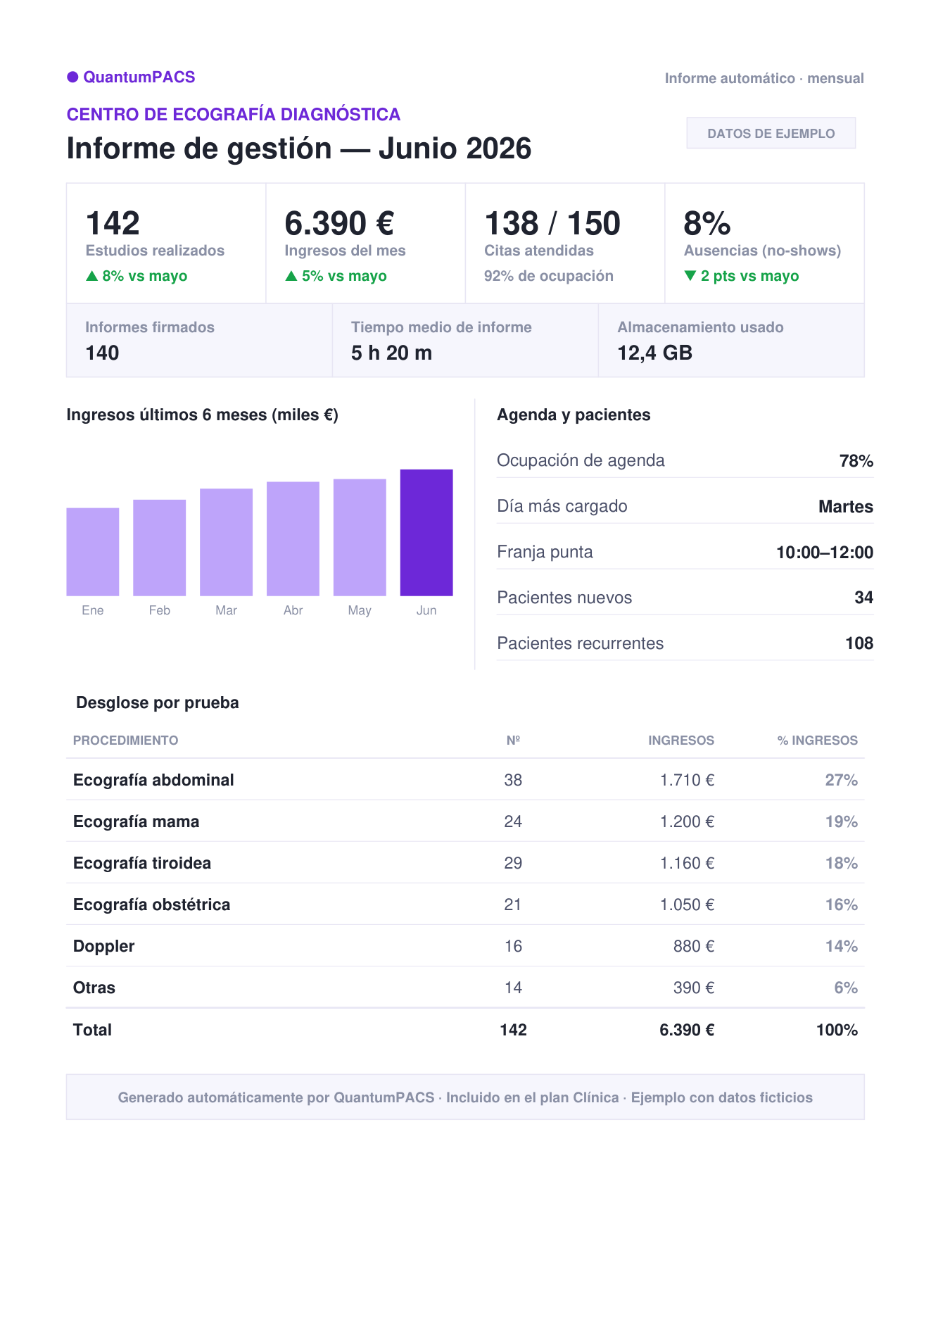Select the Ene bar in the chart
The image size is (931, 1317).
click(93, 552)
